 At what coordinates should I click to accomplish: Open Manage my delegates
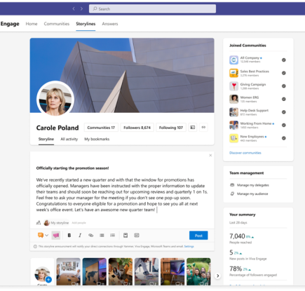coord(250,185)
